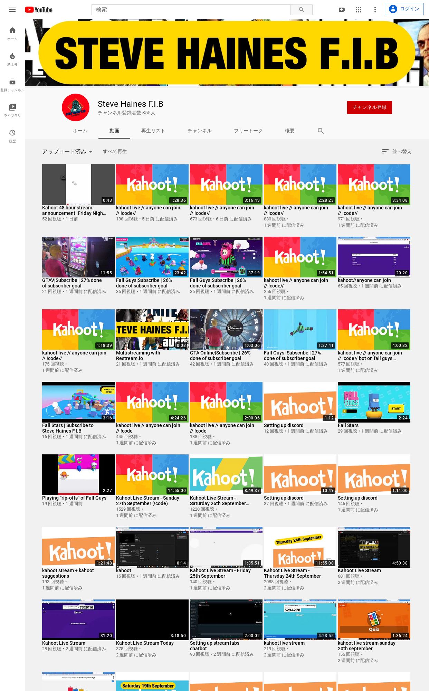The width and height of the screenshot is (429, 691).
Task: Click title 'Setting up stream labs chatbot'
Action: [x=214, y=646]
